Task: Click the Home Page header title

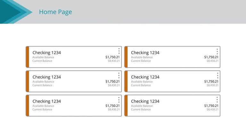Action: point(55,12)
